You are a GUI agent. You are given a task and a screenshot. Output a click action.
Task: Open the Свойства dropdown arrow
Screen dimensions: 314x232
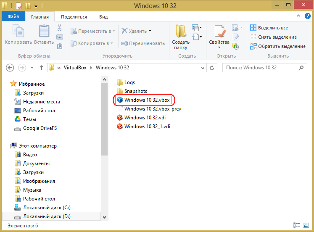219,47
